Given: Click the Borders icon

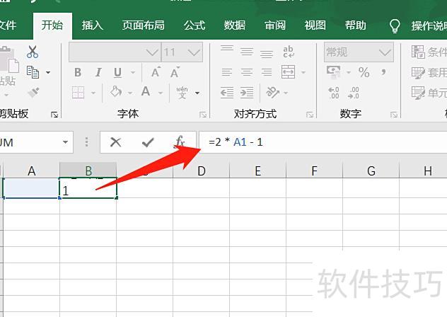Looking at the screenshot, I should point(78,93).
